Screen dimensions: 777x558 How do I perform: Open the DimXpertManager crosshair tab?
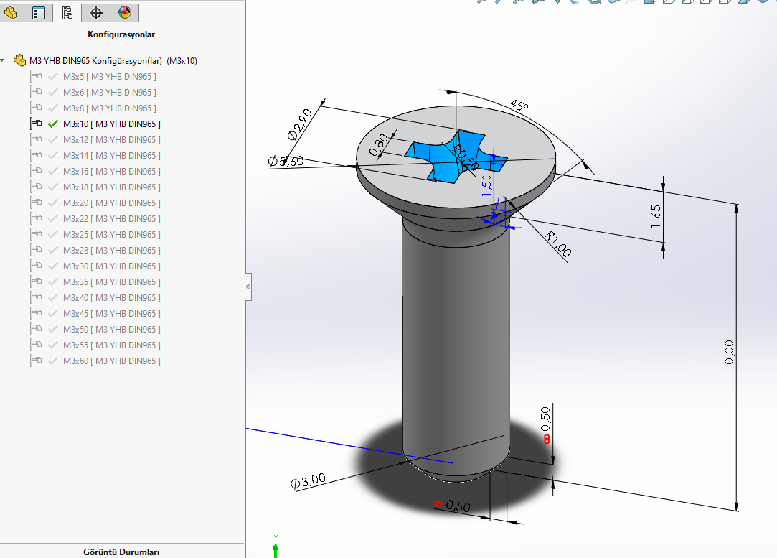pyautogui.click(x=95, y=12)
